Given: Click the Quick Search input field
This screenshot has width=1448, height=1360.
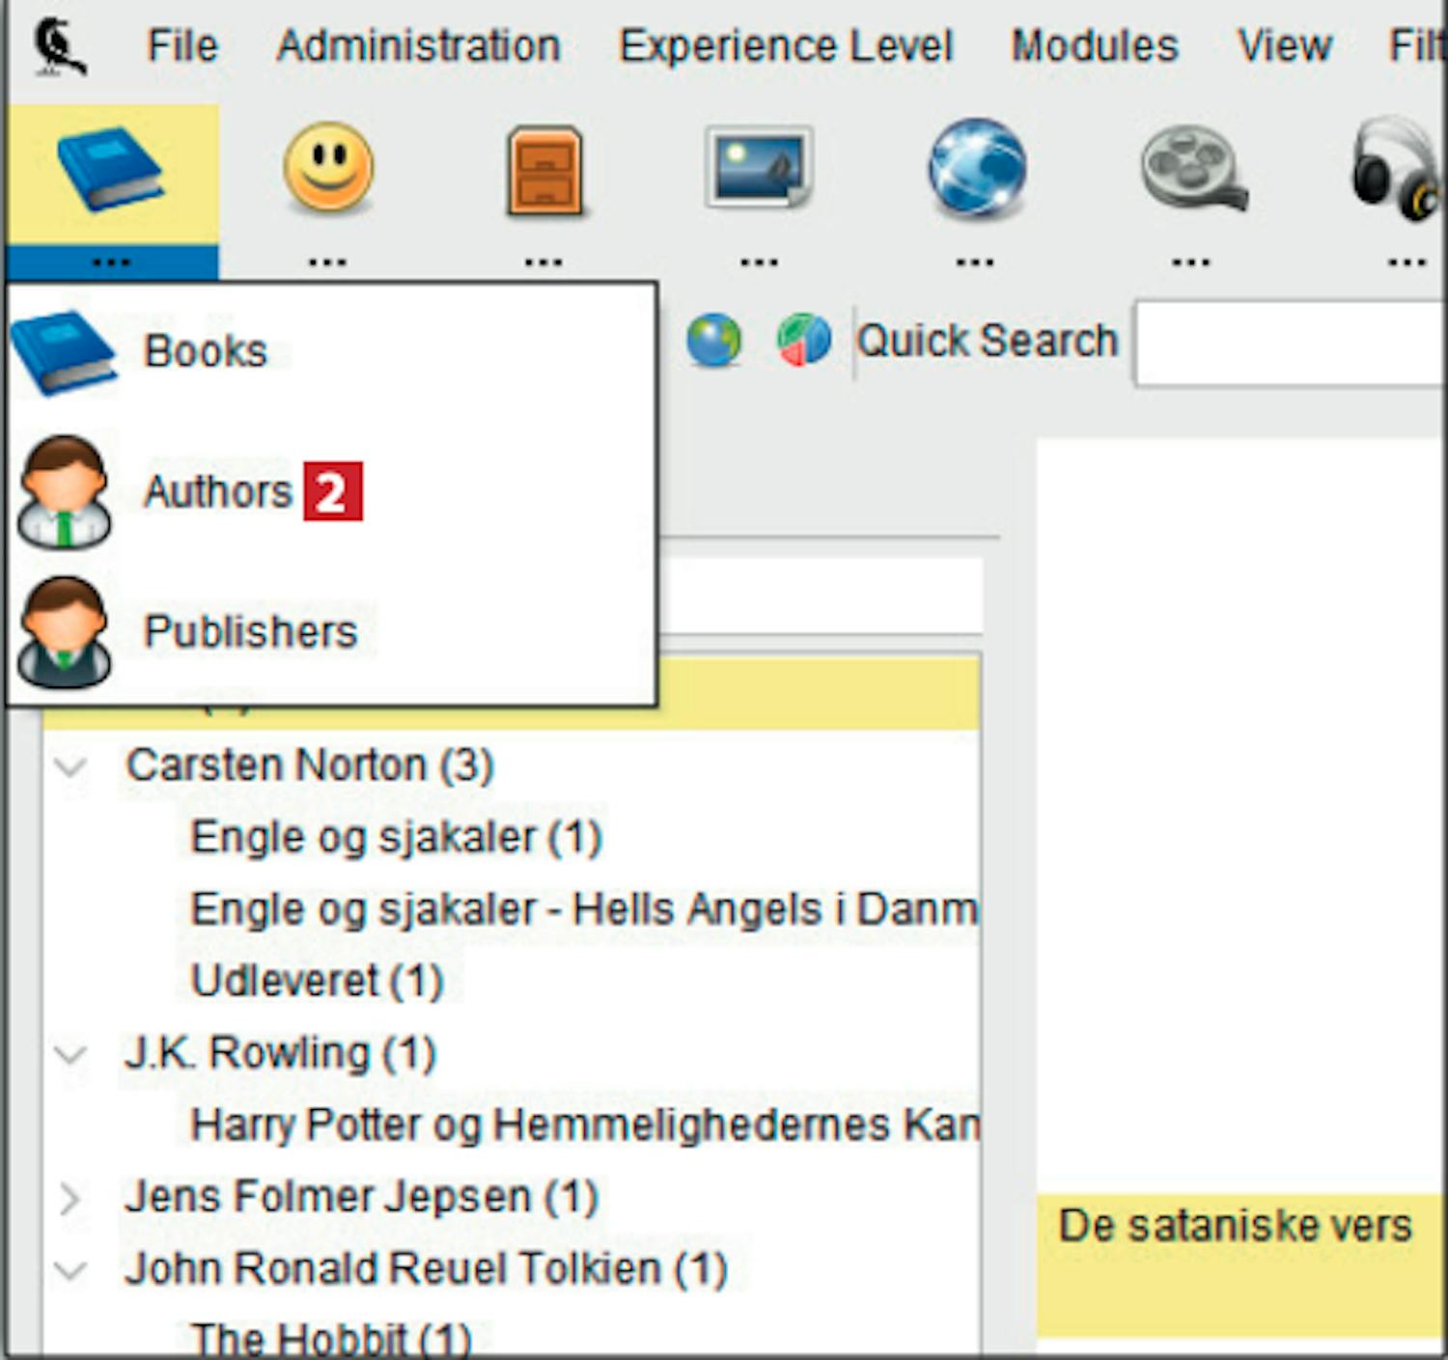Looking at the screenshot, I should (x=1292, y=343).
